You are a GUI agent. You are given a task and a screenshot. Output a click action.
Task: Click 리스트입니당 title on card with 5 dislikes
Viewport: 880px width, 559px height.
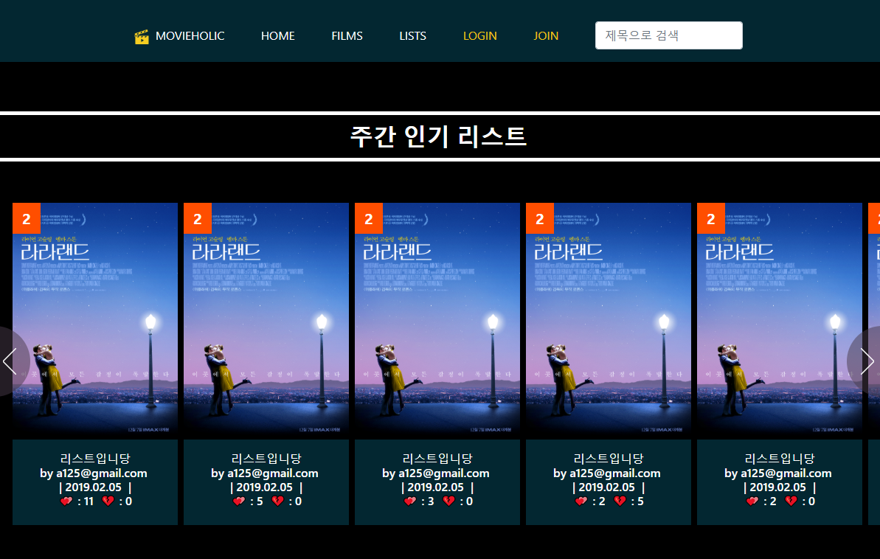[x=609, y=459]
